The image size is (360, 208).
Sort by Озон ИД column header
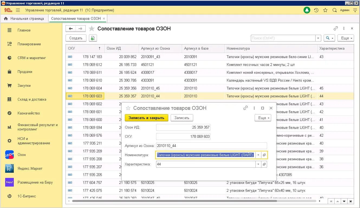[122, 49]
